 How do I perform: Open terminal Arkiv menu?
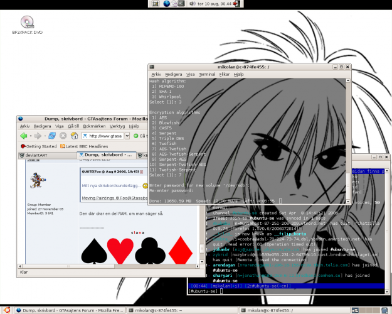tap(156, 74)
